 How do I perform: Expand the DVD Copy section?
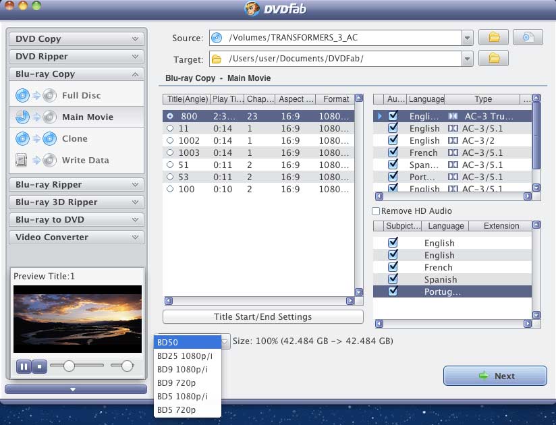(77, 38)
